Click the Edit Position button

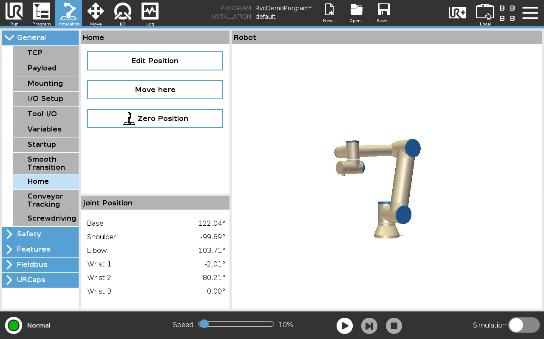click(155, 61)
